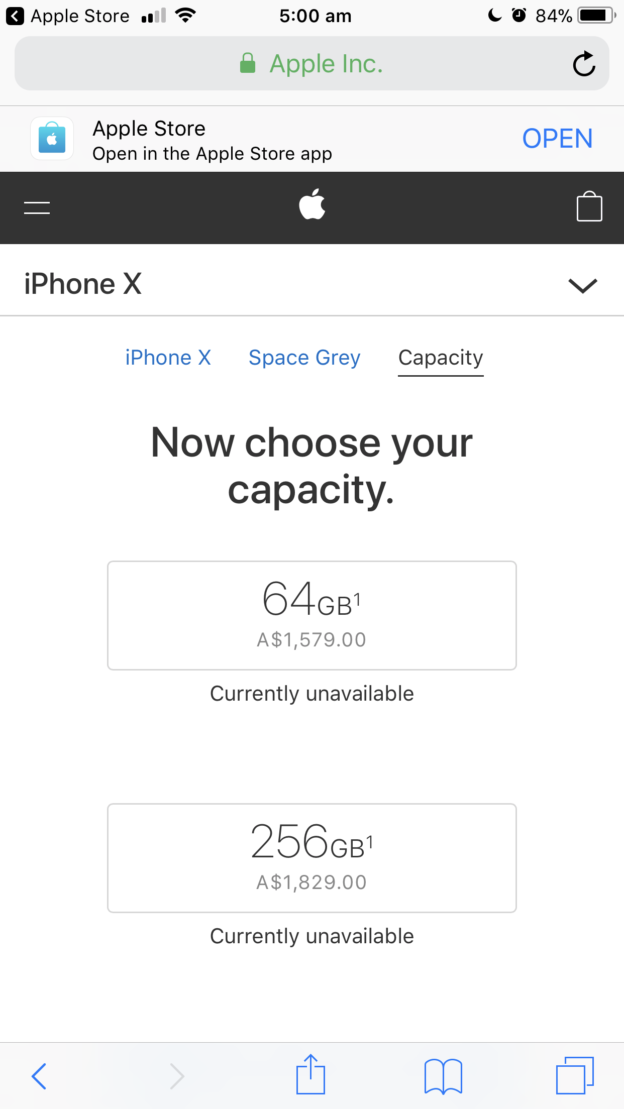Image resolution: width=624 pixels, height=1109 pixels.
Task: Tap the Apple logo in nav bar
Action: coord(312,204)
